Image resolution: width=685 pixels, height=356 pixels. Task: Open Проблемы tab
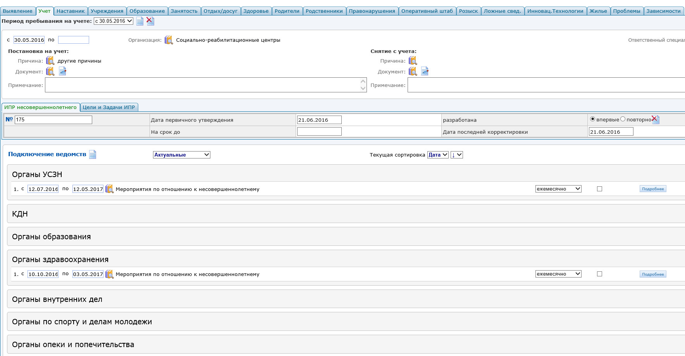(x=626, y=11)
